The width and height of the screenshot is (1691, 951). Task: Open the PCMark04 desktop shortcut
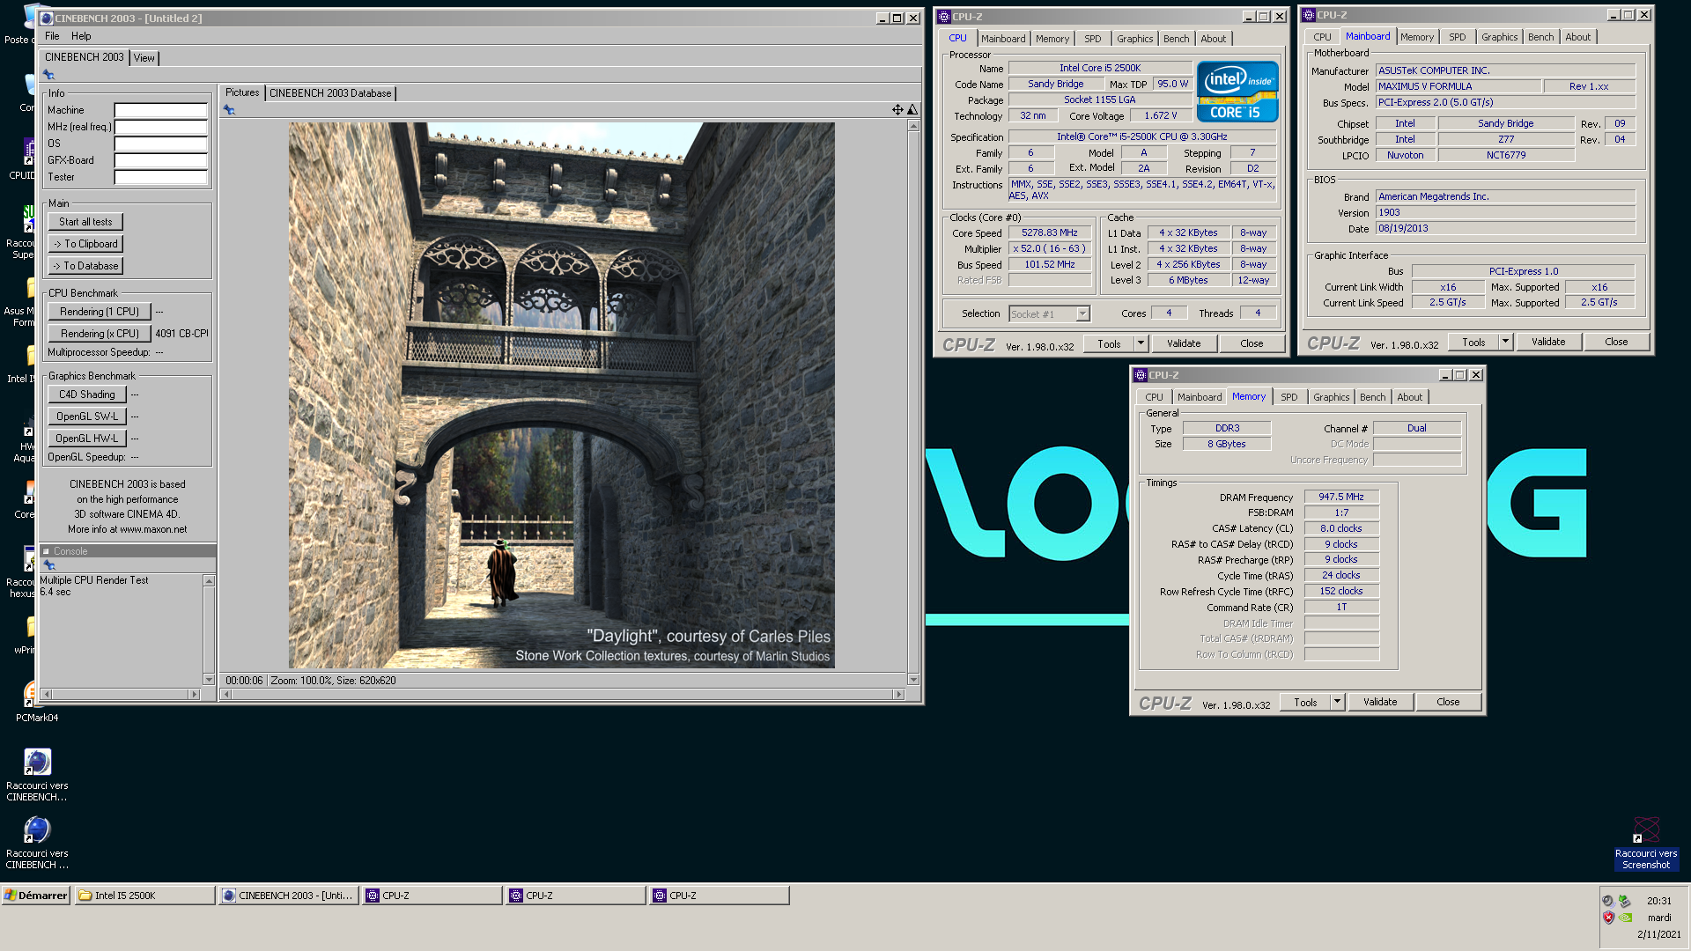pos(36,700)
